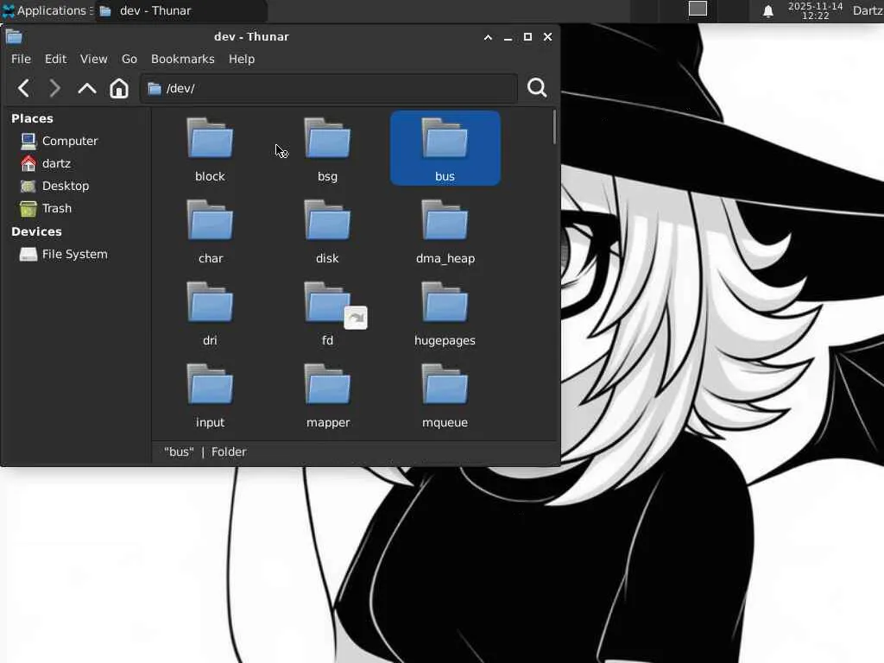Click the dev - Thunar taskbar button

[180, 10]
